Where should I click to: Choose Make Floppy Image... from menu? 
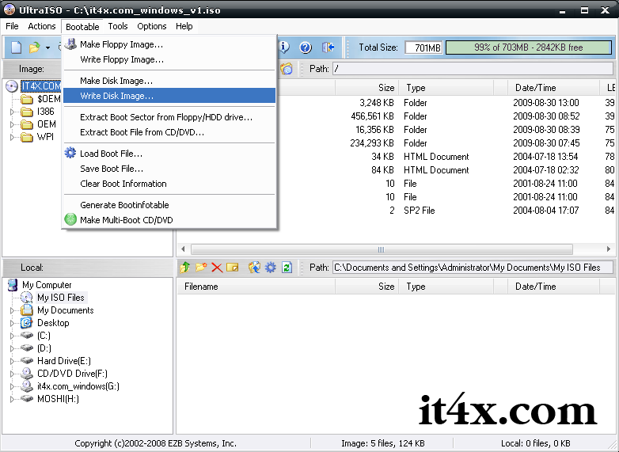(169, 44)
